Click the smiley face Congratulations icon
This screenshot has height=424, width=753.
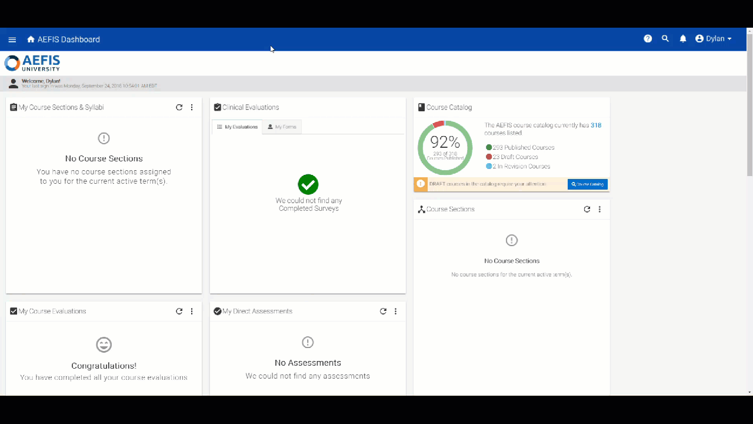(104, 344)
